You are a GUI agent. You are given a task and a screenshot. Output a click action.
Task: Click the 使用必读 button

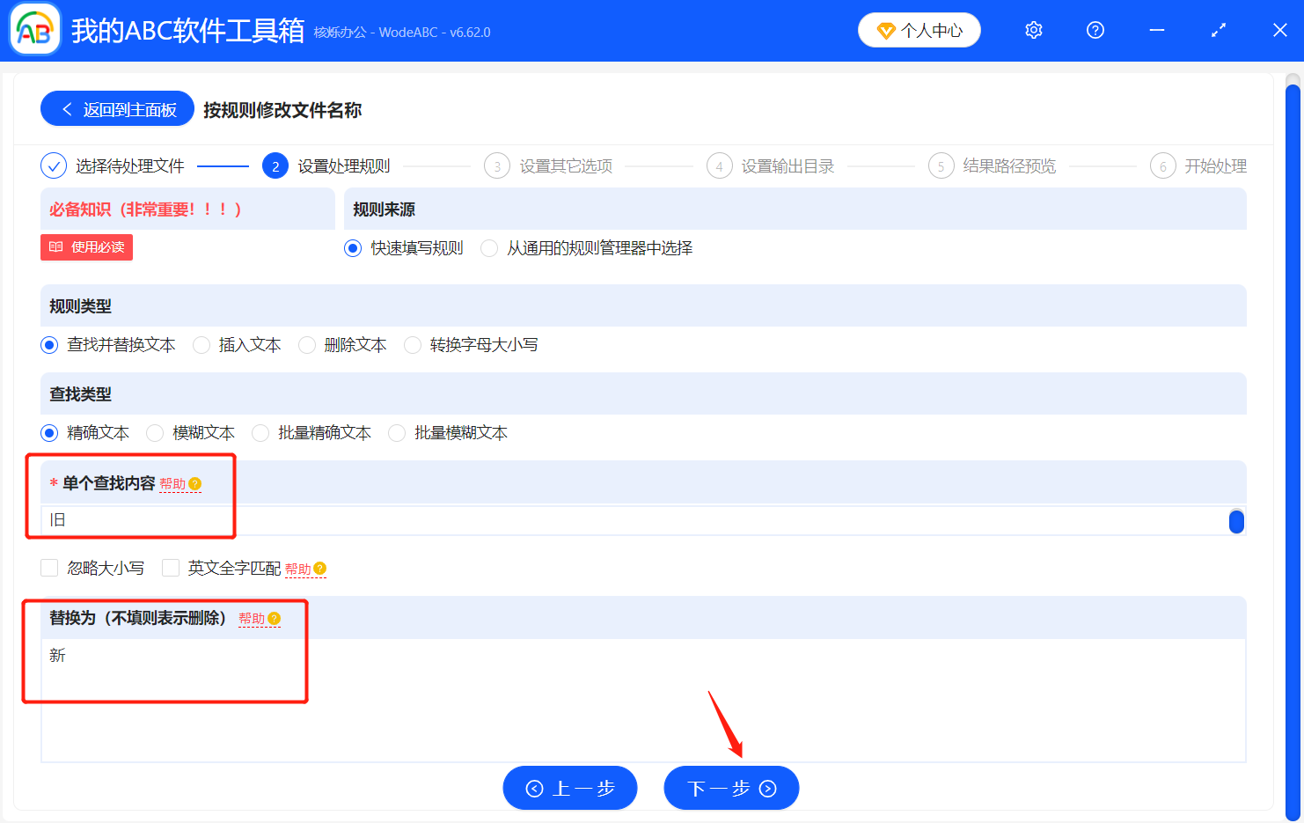tap(86, 247)
